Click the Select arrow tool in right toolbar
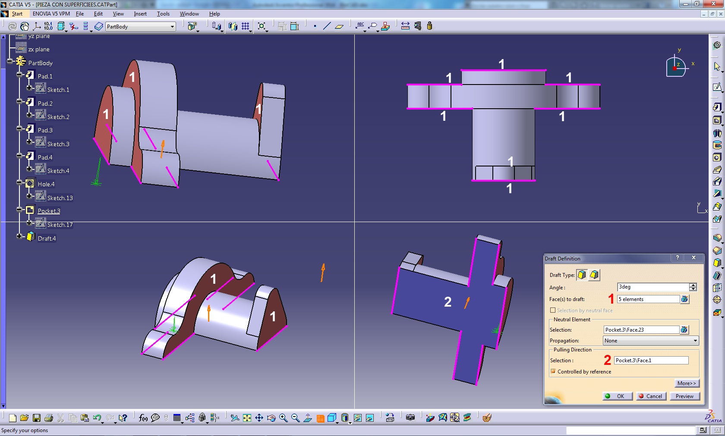725x436 pixels. (717, 66)
